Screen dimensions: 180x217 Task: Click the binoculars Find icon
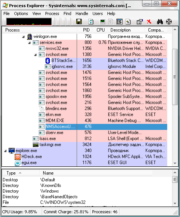coord(160,22)
